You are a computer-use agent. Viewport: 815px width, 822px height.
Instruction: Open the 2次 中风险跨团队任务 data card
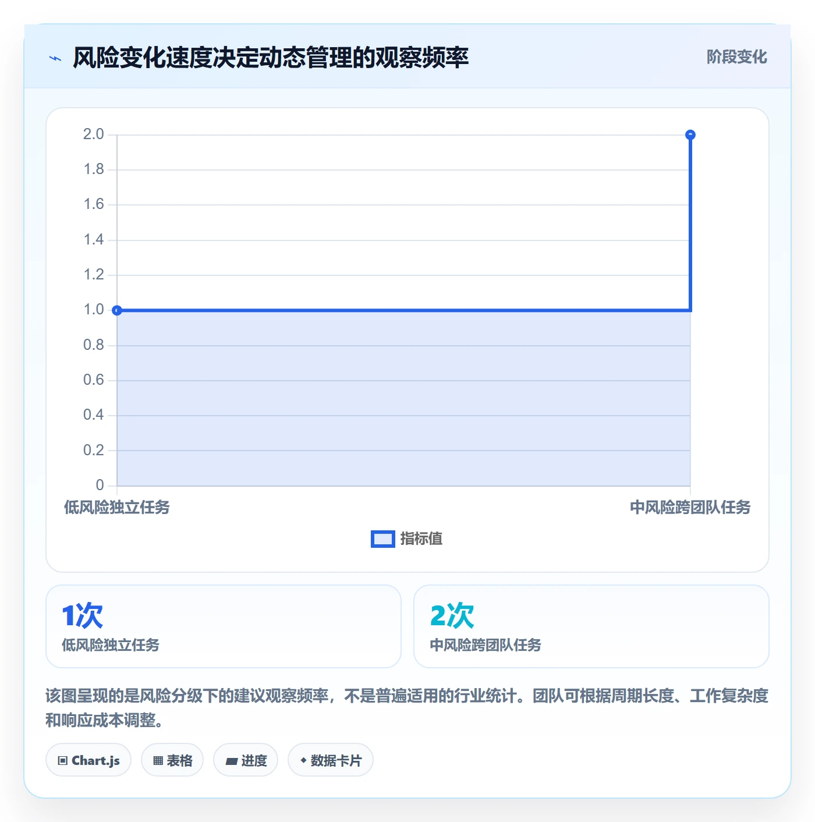[591, 626]
